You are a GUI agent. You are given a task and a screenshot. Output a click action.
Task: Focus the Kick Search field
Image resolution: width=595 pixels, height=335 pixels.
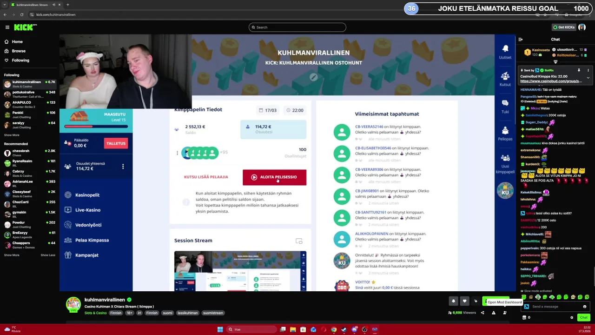click(297, 27)
